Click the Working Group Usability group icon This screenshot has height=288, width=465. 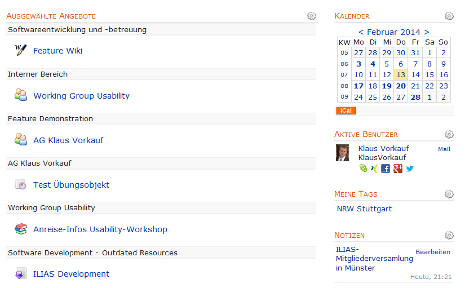21,95
